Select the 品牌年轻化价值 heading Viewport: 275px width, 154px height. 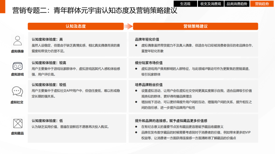pos(147,39)
